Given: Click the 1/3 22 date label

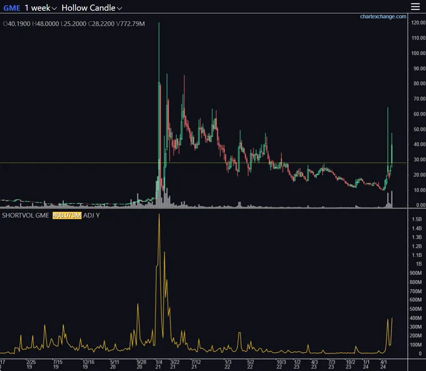Looking at the screenshot, I should [228, 365].
